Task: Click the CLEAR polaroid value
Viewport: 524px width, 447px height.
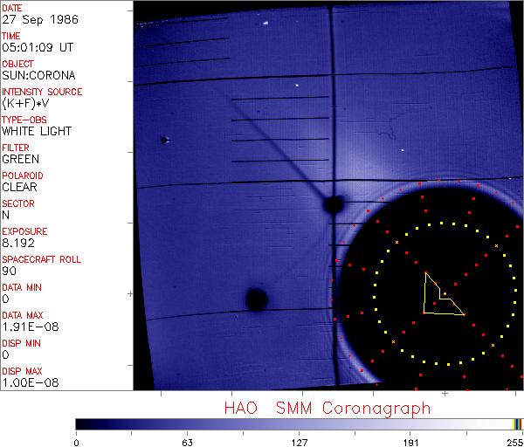Action: (19, 187)
